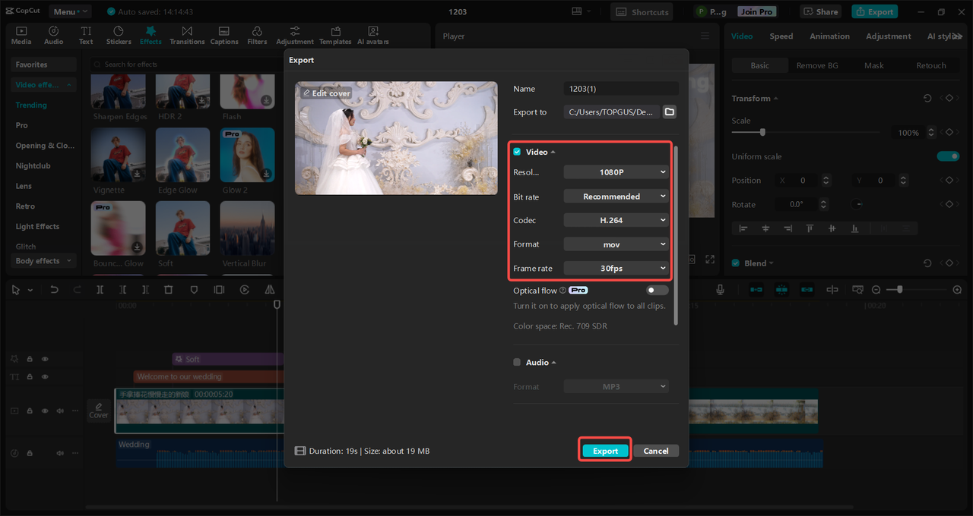Viewport: 973px width, 516px height.
Task: Select the Remove BG tab
Action: coord(817,66)
